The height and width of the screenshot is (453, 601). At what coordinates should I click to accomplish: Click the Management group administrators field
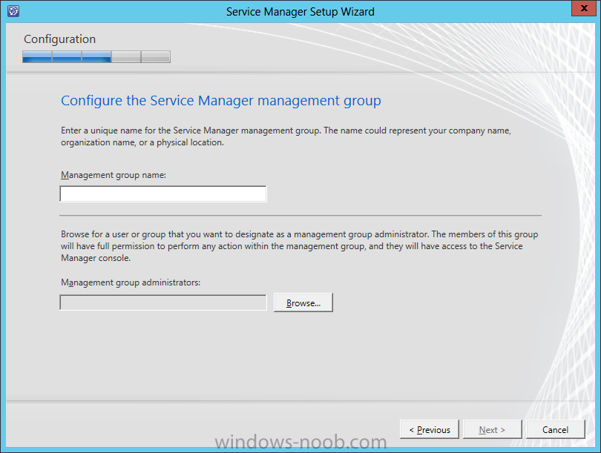[x=163, y=302]
